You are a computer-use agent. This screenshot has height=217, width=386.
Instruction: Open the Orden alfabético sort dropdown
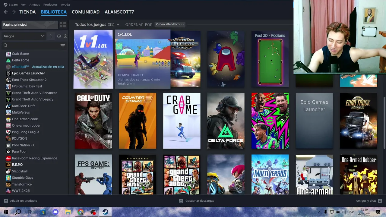click(170, 24)
